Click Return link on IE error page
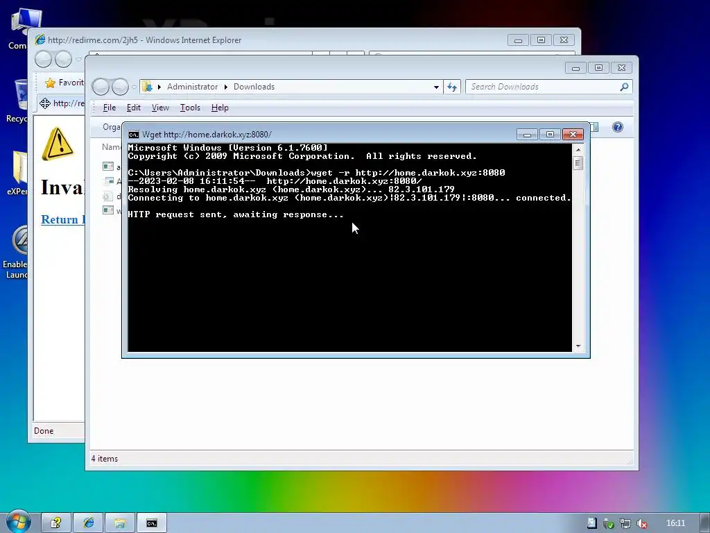The image size is (710, 533). tap(62, 219)
